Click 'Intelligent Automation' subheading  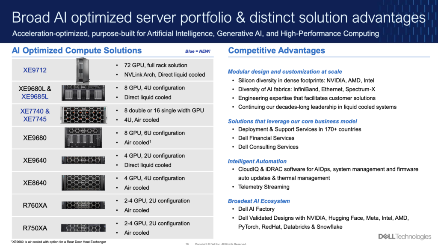(x=257, y=161)
